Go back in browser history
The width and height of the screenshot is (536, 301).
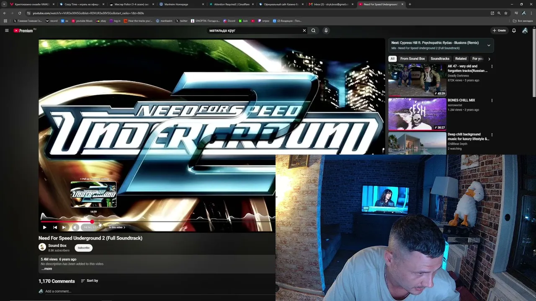pyautogui.click(x=5, y=13)
